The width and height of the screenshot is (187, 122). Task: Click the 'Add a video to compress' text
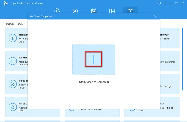(93, 82)
